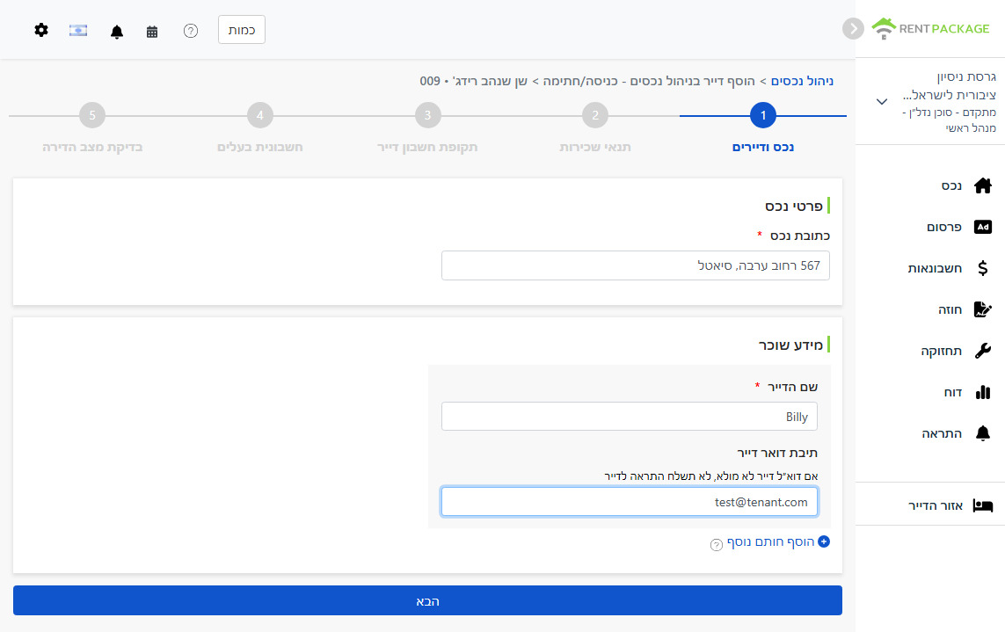1005x632 pixels.
Task: Click the tenant email field test@tenant.com
Action: 630,502
